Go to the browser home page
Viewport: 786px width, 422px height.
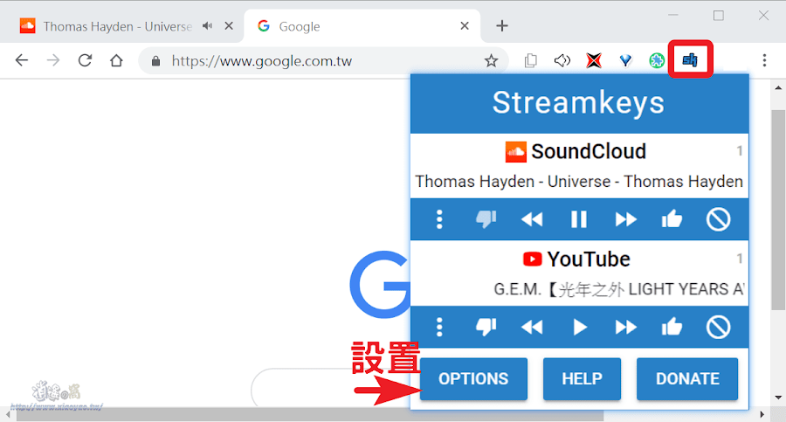[x=116, y=60]
